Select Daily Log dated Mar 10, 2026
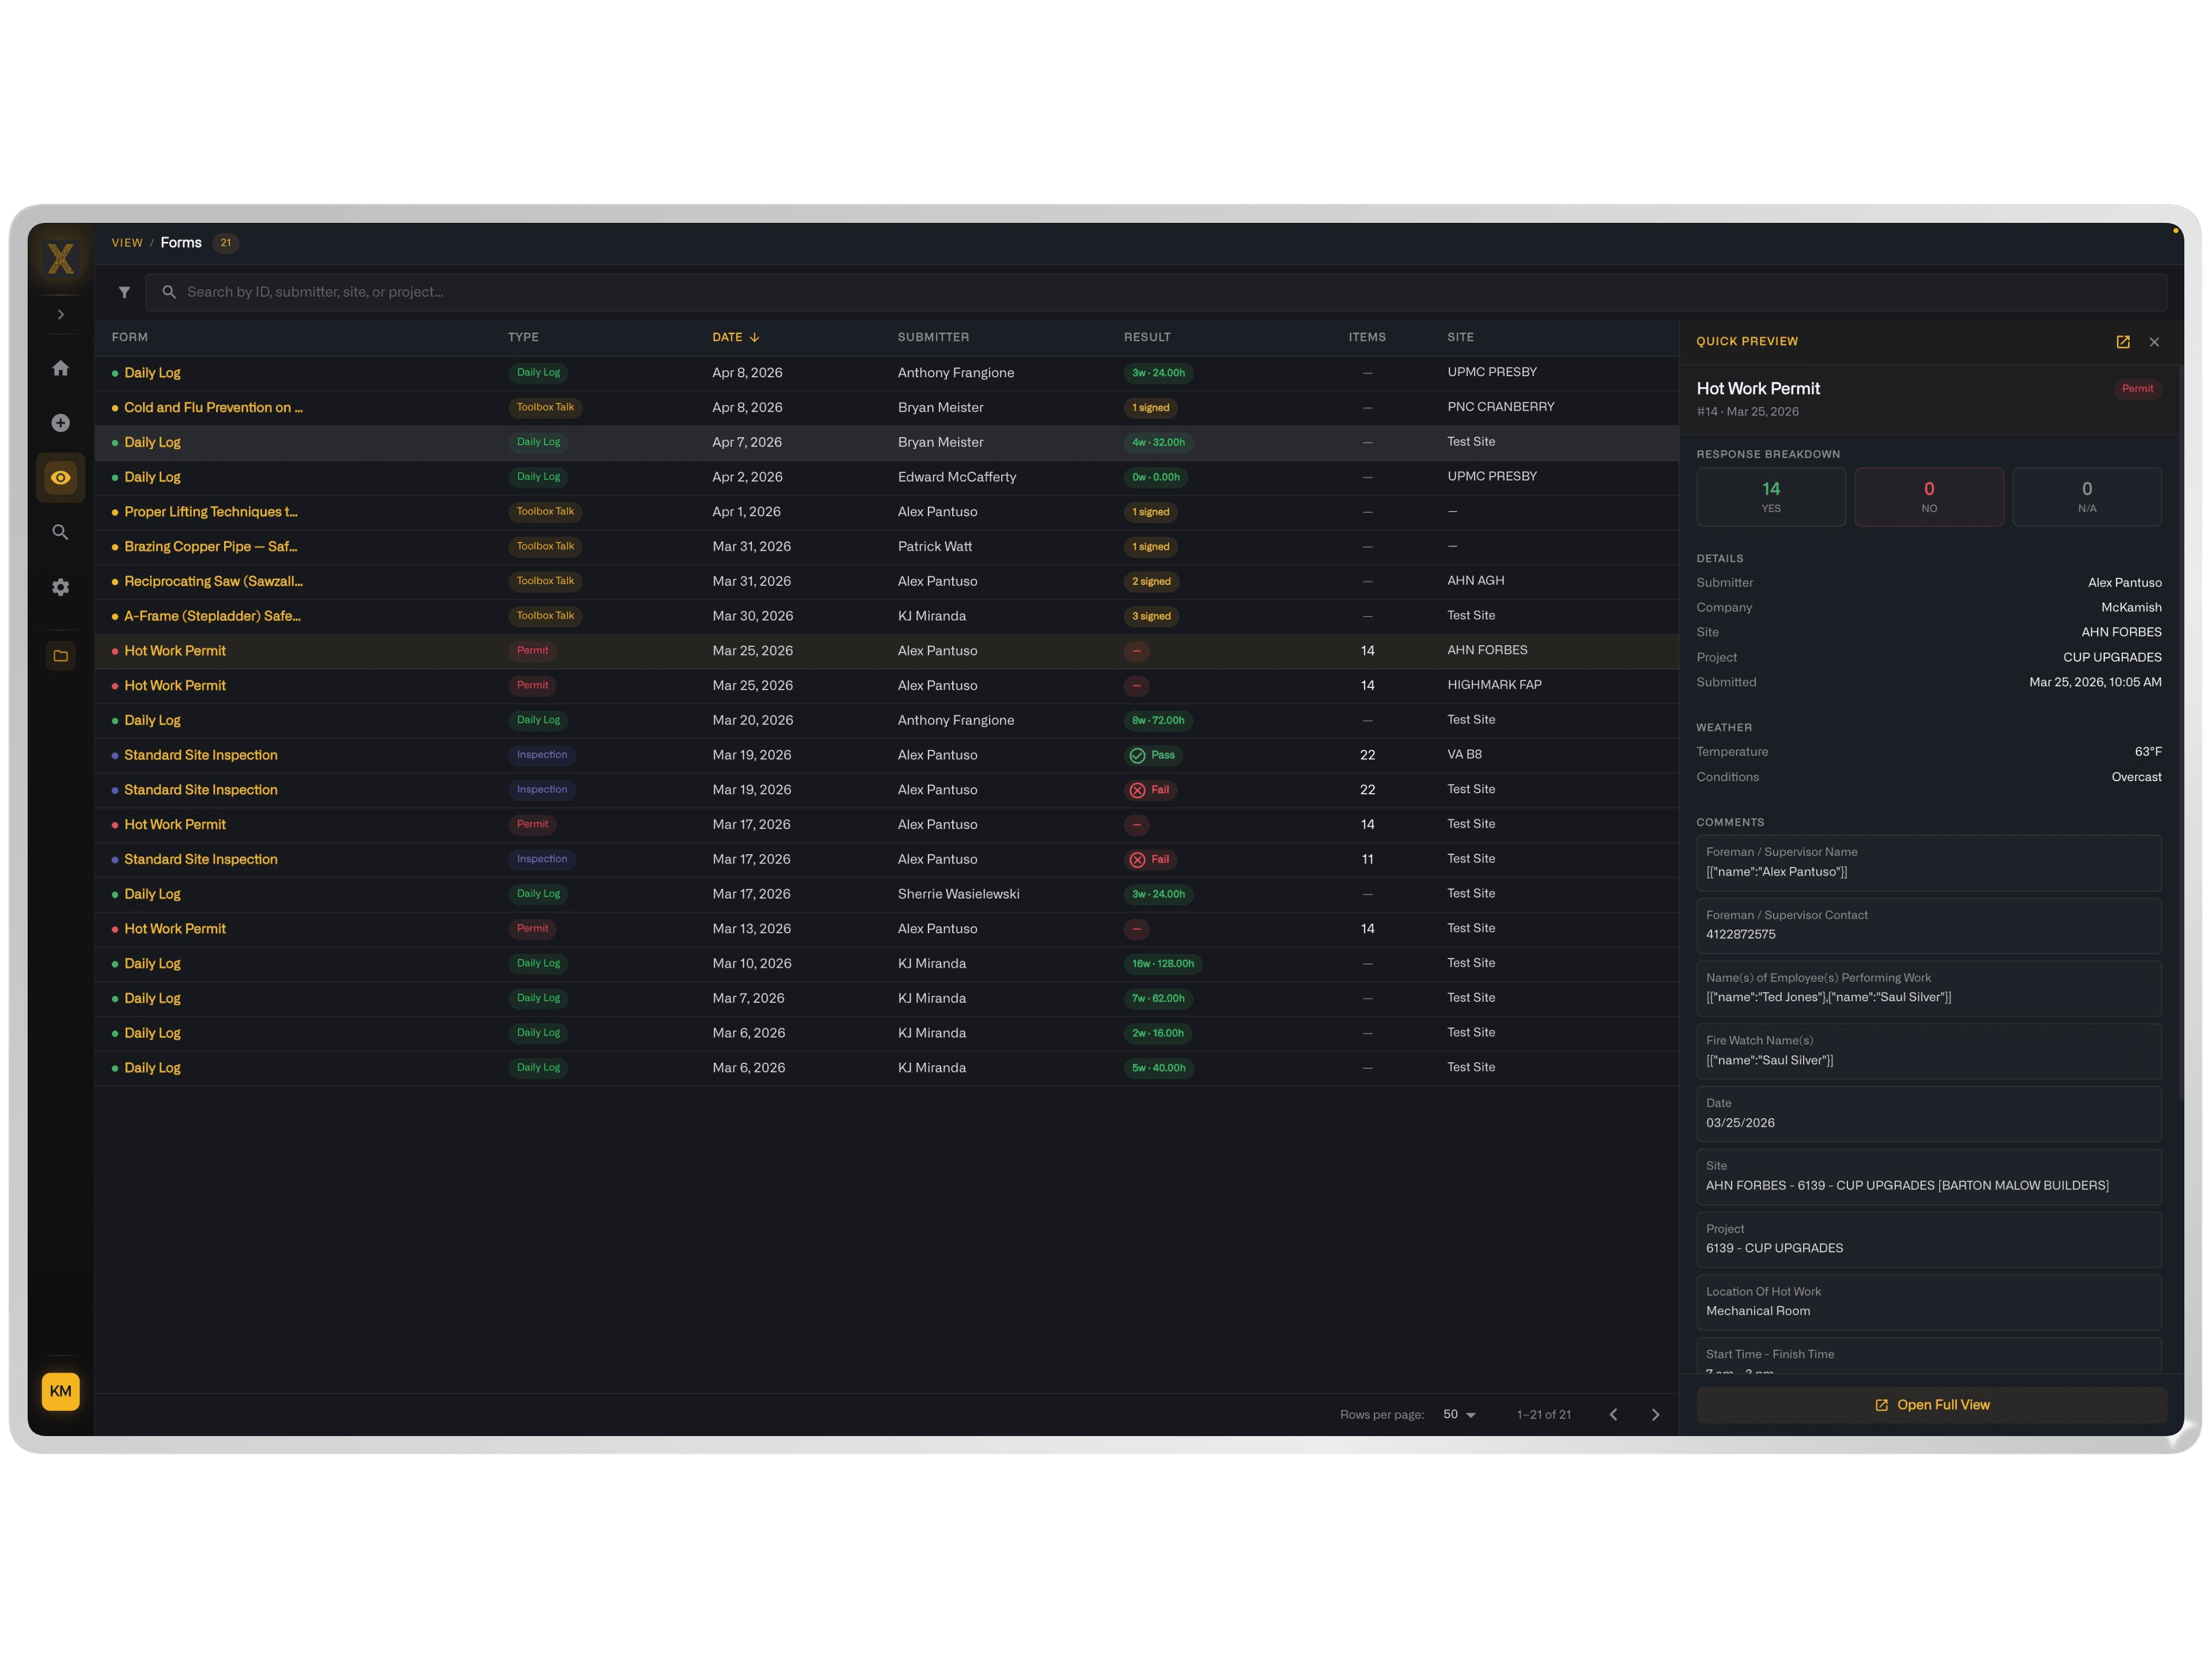The height and width of the screenshot is (1659, 2212). (x=886, y=964)
